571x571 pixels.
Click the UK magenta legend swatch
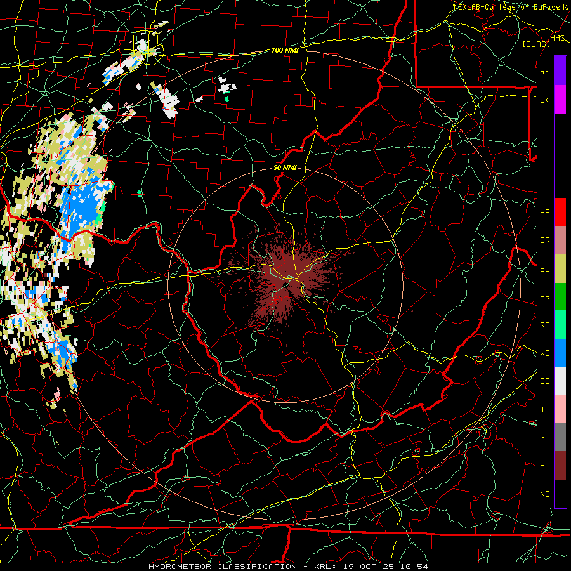tap(560, 100)
